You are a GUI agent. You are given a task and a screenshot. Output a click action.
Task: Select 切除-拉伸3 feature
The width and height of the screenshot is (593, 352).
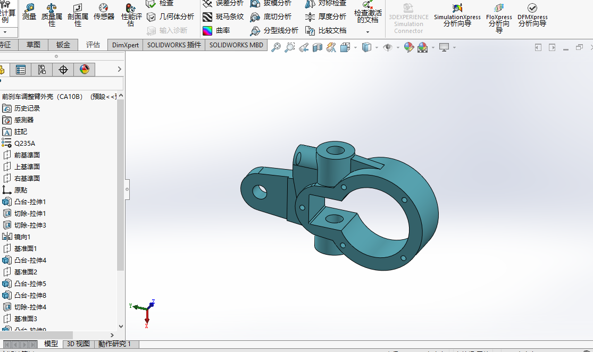coord(24,225)
